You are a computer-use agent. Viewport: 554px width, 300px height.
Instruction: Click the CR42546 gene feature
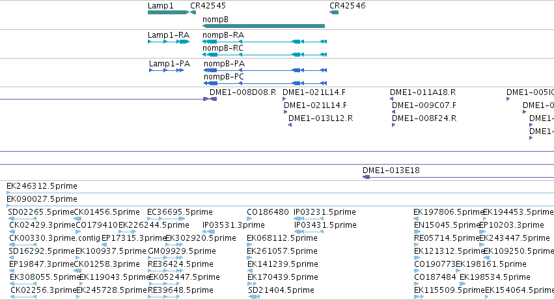click(334, 12)
